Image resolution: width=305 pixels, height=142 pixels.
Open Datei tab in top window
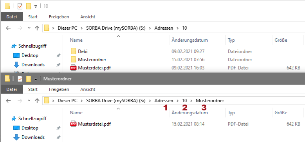coord(12,17)
